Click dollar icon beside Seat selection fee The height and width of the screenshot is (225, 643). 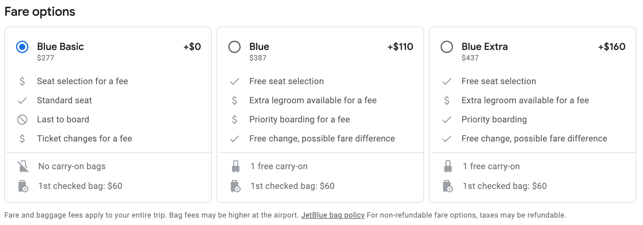pyautogui.click(x=22, y=81)
